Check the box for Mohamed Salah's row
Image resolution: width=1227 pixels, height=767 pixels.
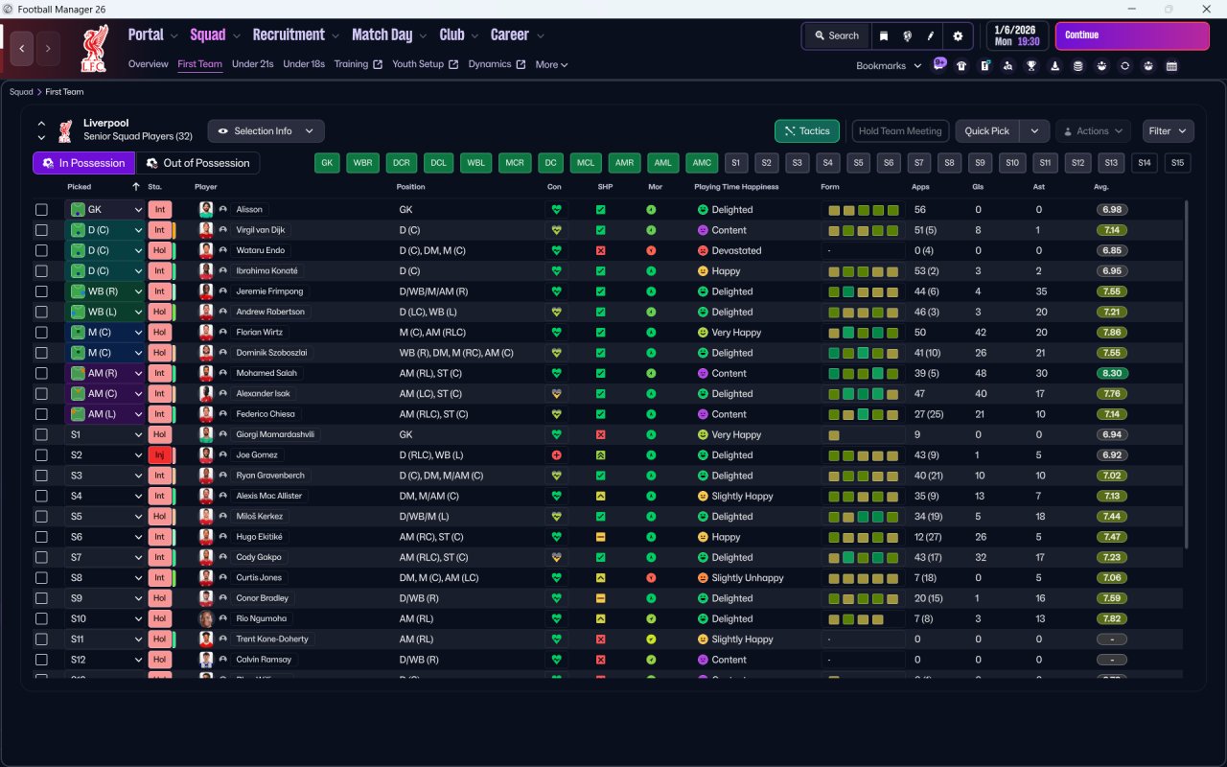pyautogui.click(x=41, y=373)
